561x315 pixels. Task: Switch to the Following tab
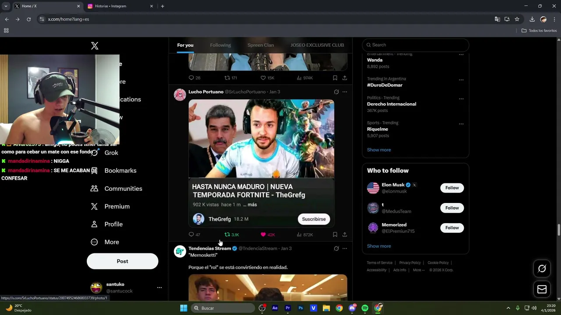(220, 45)
